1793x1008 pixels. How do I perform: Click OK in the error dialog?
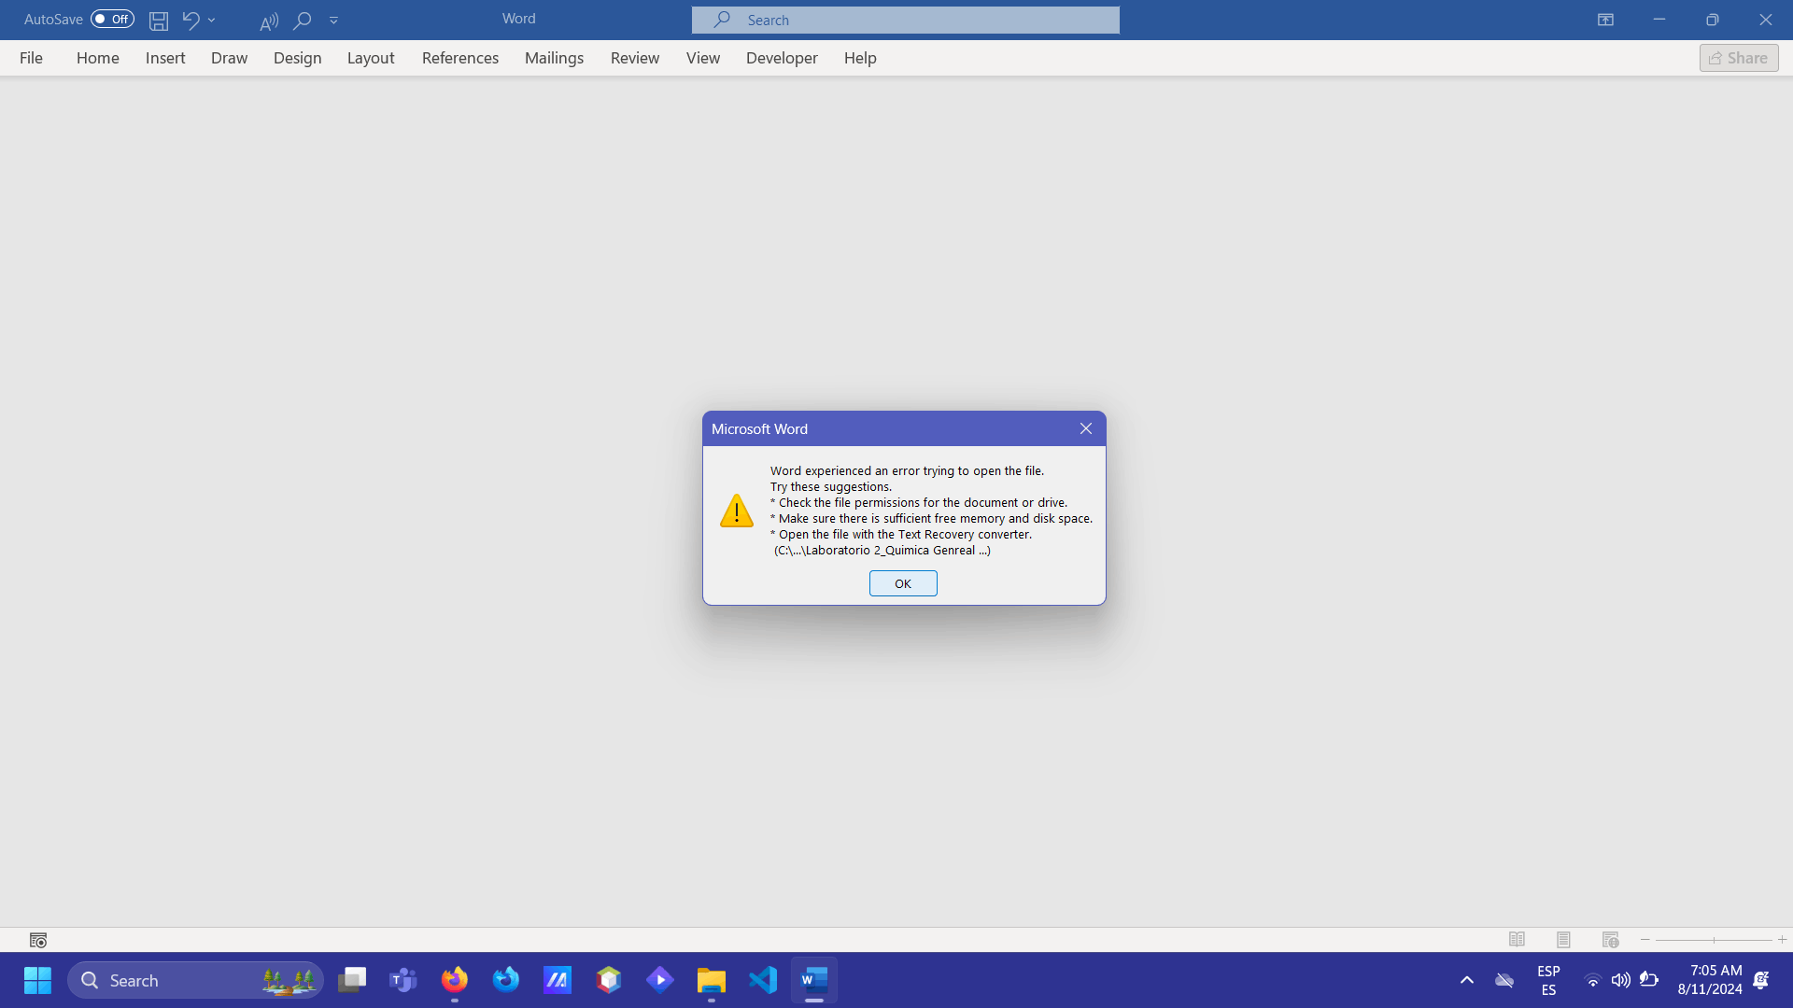coord(902,583)
